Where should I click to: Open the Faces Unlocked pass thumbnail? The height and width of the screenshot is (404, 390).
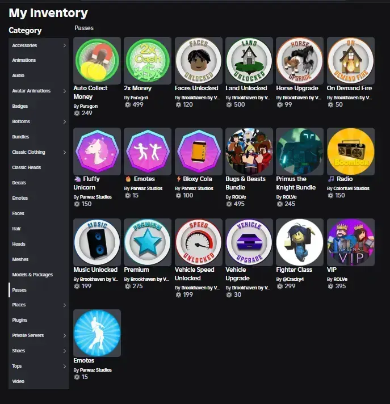[199, 61]
